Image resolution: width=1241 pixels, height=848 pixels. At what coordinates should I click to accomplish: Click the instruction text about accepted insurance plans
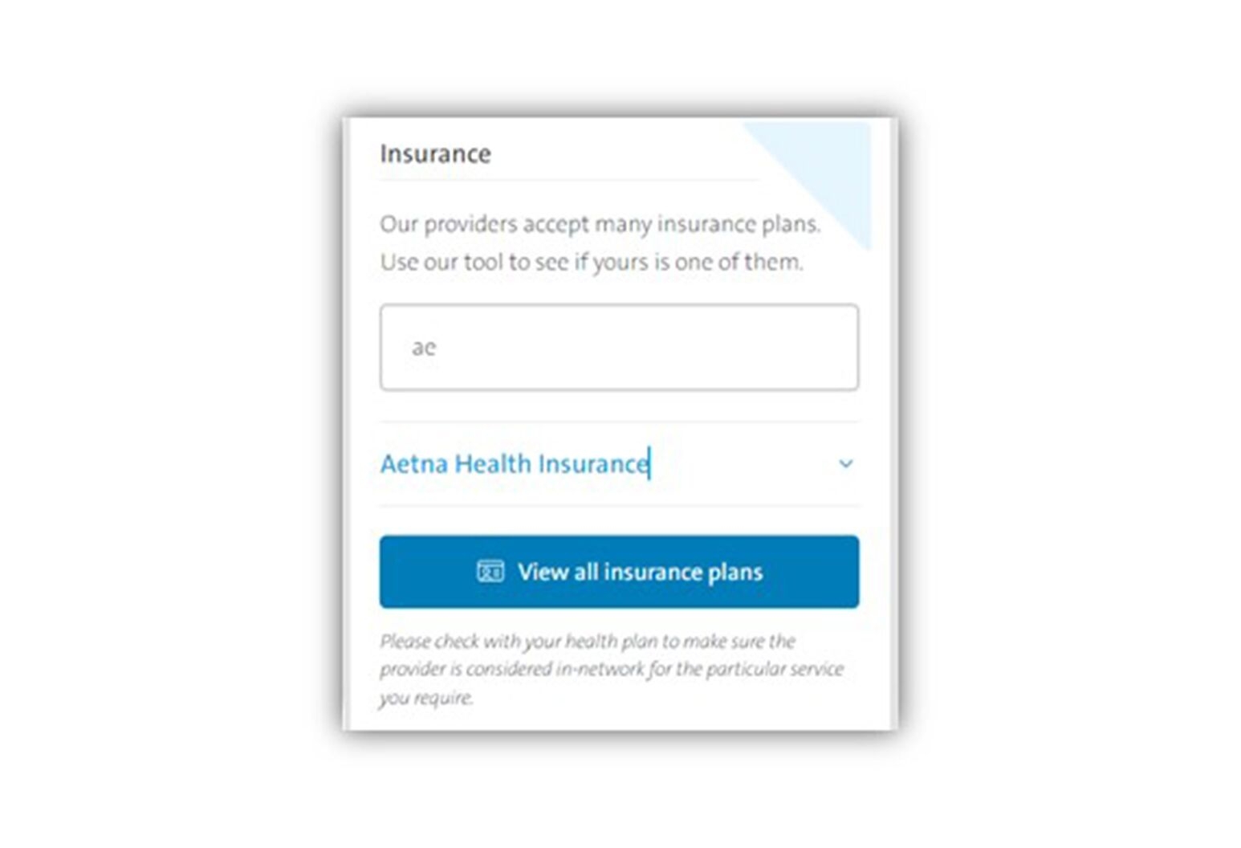(x=602, y=223)
